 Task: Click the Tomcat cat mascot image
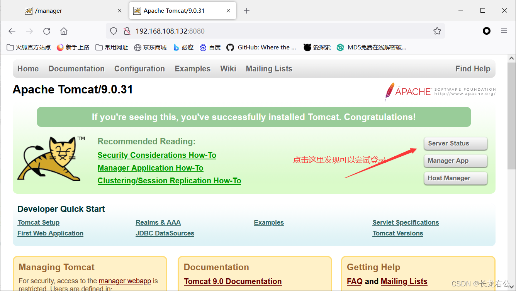(x=51, y=158)
